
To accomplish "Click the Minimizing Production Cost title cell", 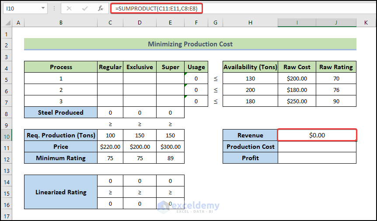I will 190,44.
